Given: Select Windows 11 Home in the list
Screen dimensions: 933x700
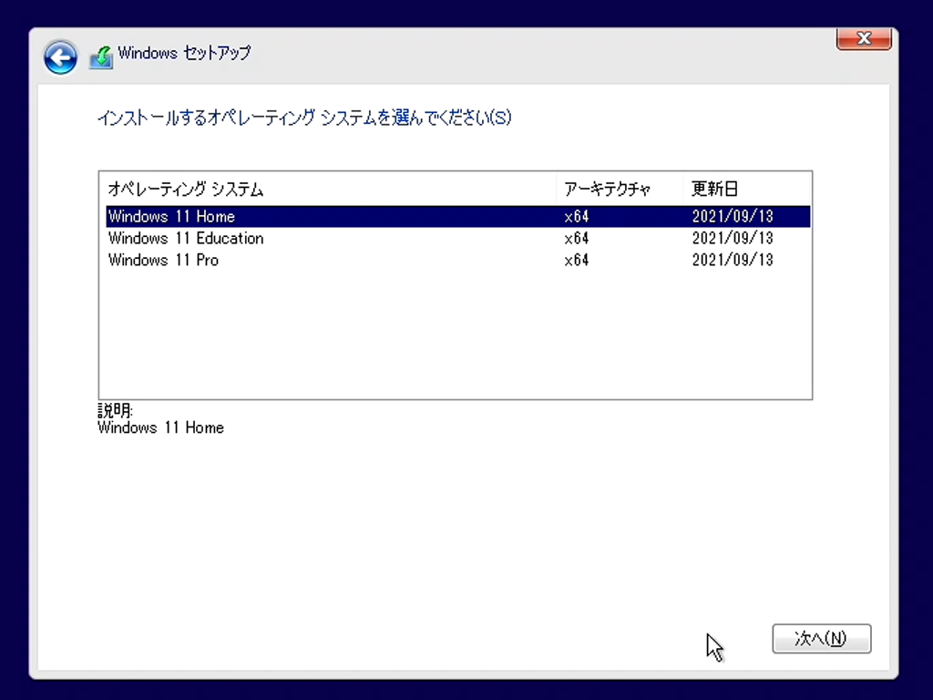Looking at the screenshot, I should pyautogui.click(x=457, y=216).
